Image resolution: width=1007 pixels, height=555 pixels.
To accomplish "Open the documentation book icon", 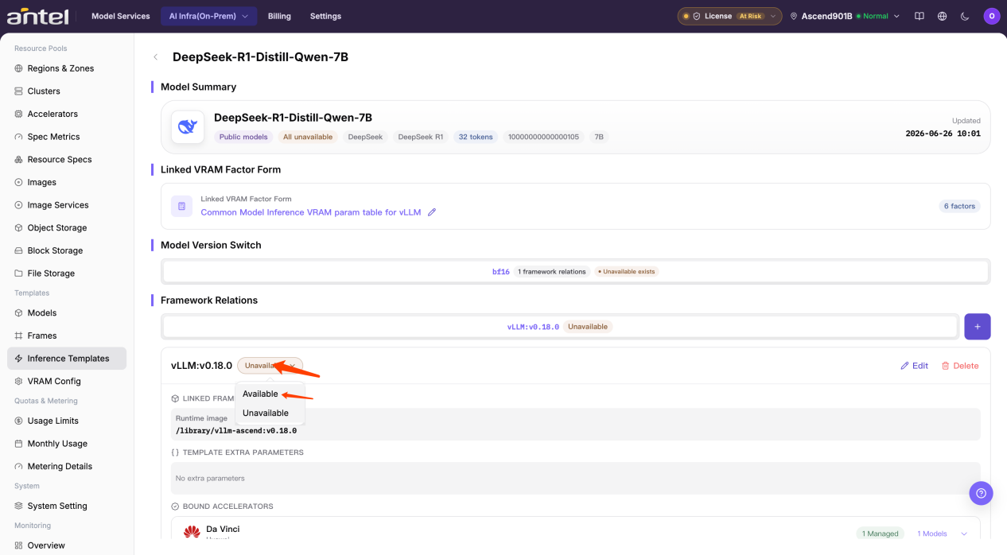I will pyautogui.click(x=920, y=16).
